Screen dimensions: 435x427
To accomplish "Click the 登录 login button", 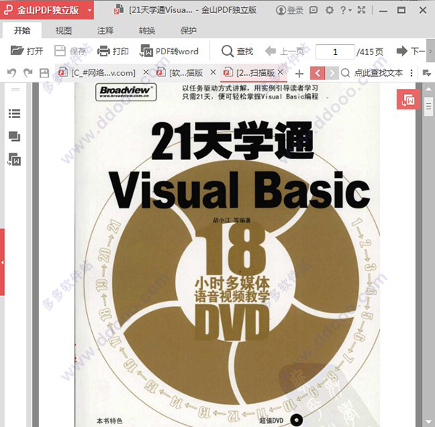I will [289, 11].
